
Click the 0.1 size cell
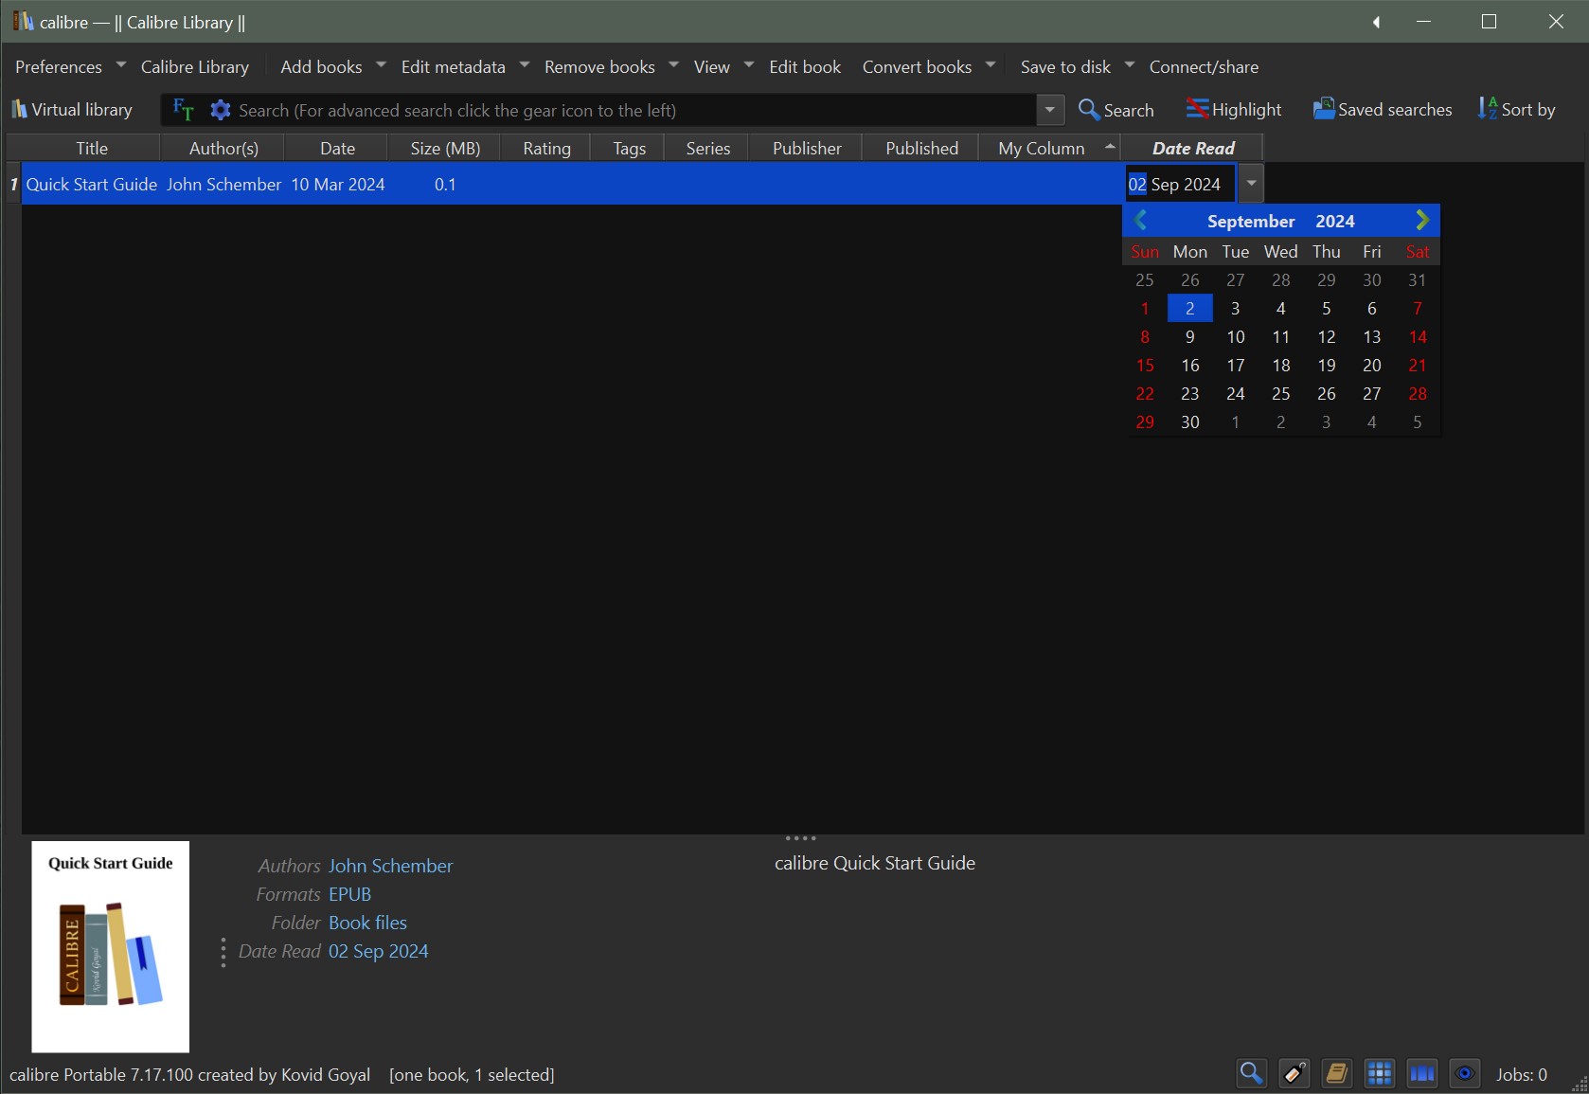click(445, 185)
